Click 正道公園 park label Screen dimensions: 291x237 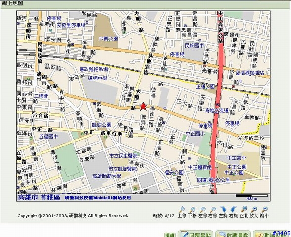[206, 86]
